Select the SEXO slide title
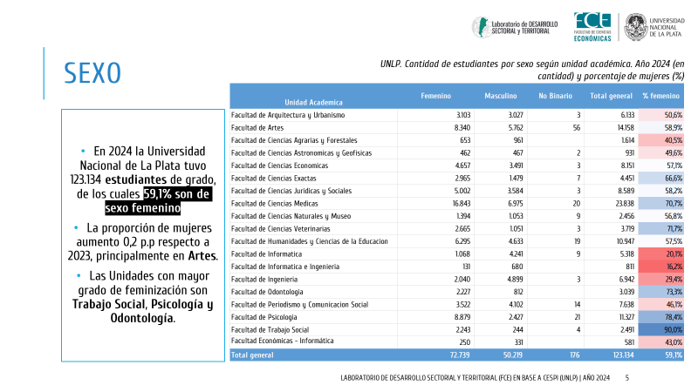The width and height of the screenshot is (698, 392). tap(92, 73)
